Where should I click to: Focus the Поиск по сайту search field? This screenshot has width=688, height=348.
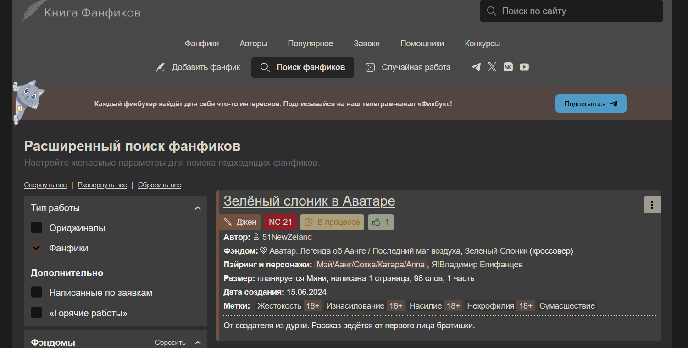571,11
